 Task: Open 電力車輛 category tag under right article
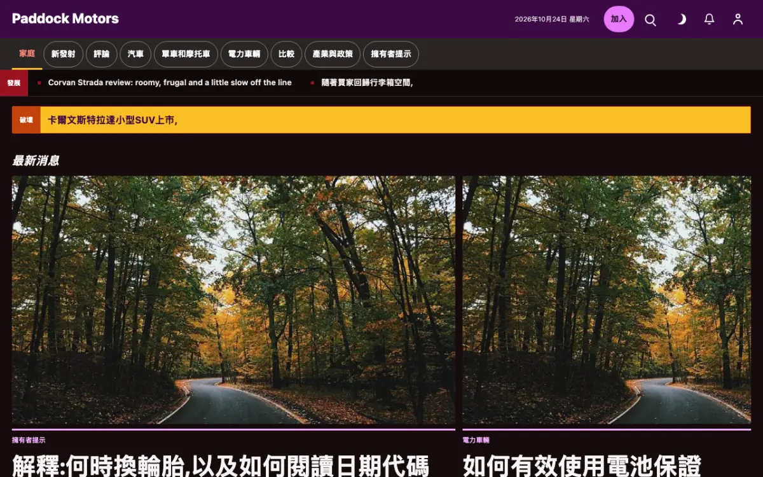(476, 440)
